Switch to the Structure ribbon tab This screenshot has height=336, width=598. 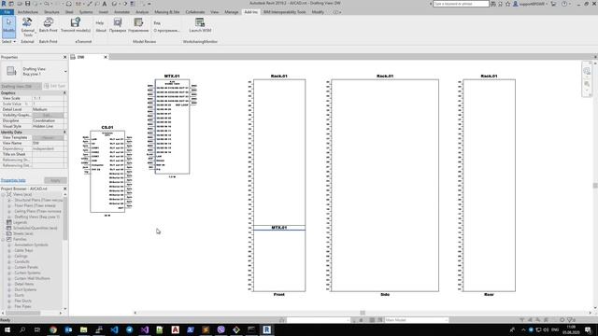click(52, 12)
